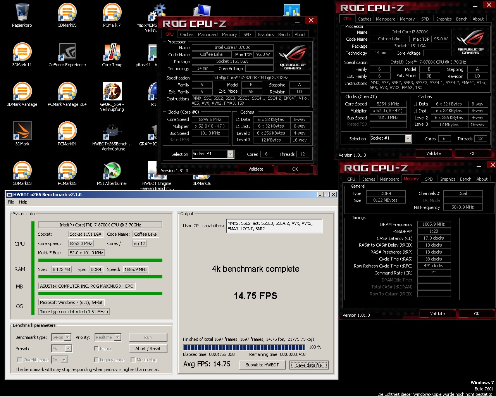
Task: Click OK in top-right CPU-Z window
Action: [x=473, y=154]
